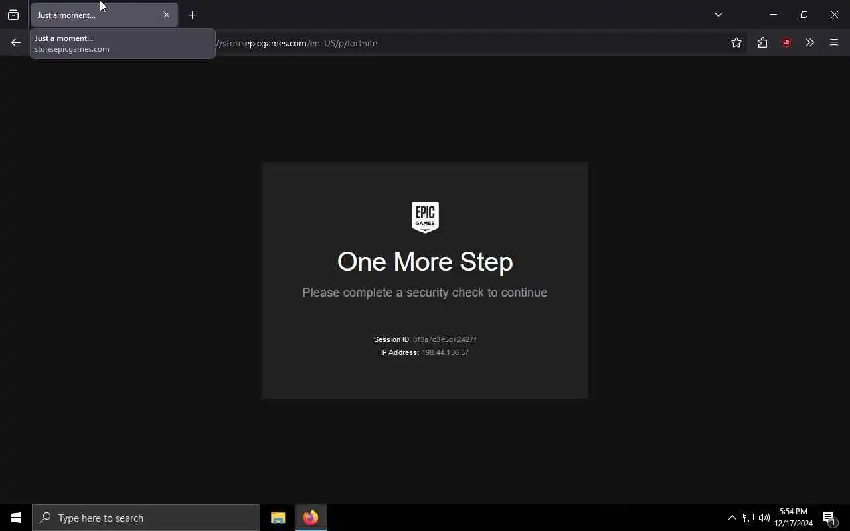The image size is (850, 531).
Task: Click IP Address value 198.44.136.57
Action: (x=445, y=352)
